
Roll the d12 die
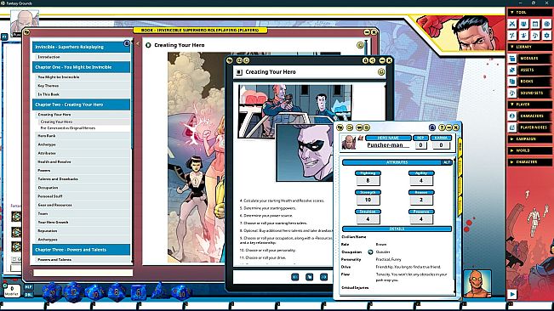coord(73,291)
